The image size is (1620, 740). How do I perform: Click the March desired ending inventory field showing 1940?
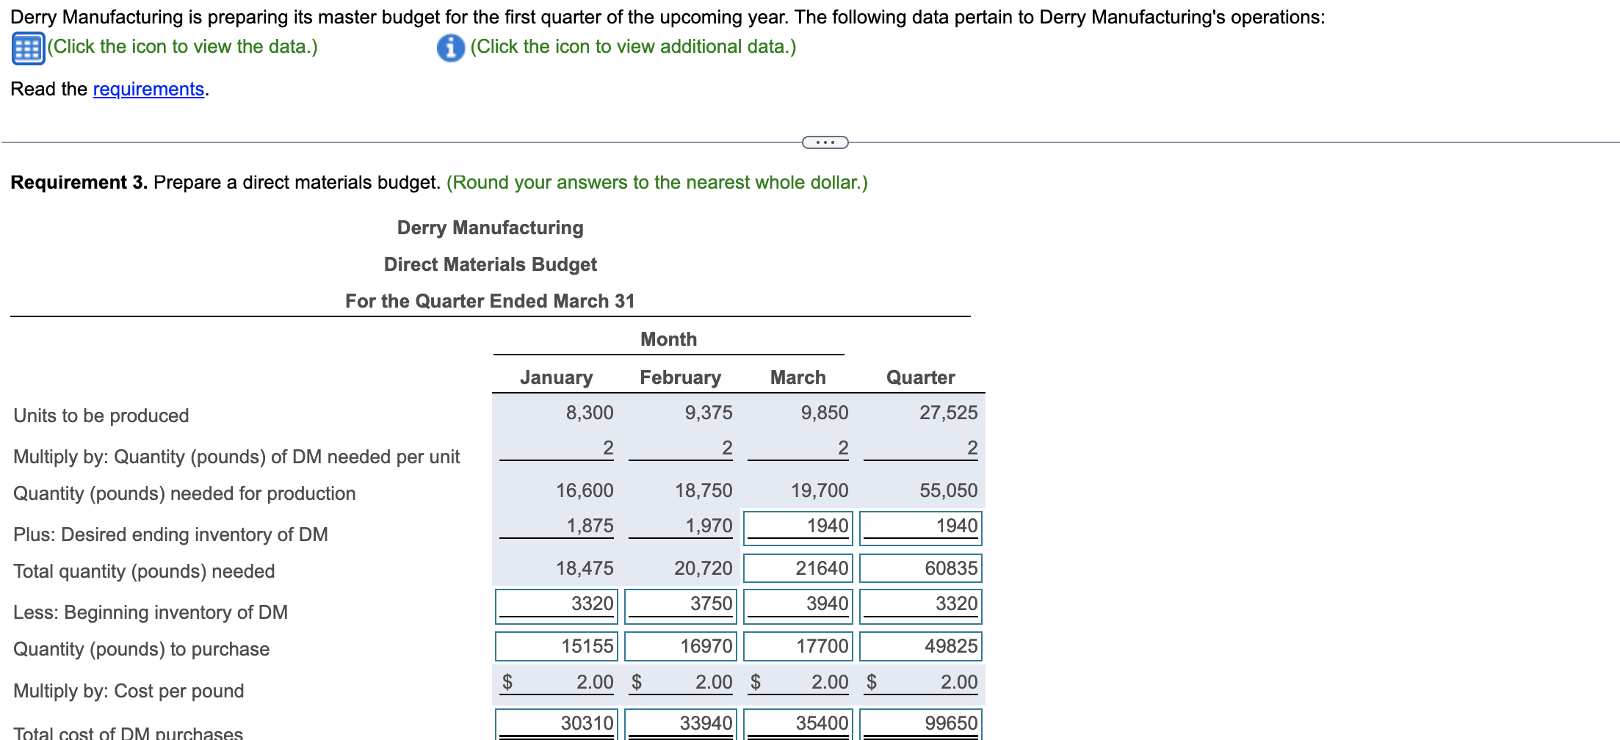[x=798, y=526]
